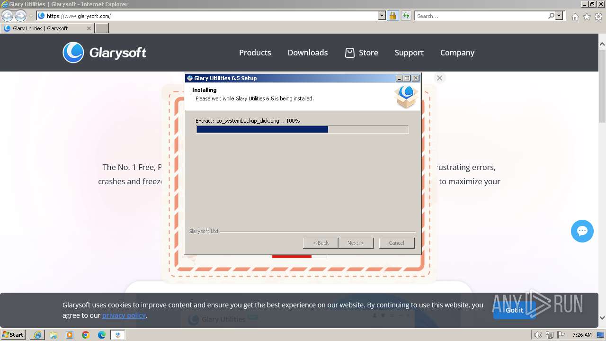Open the Products menu

255,53
